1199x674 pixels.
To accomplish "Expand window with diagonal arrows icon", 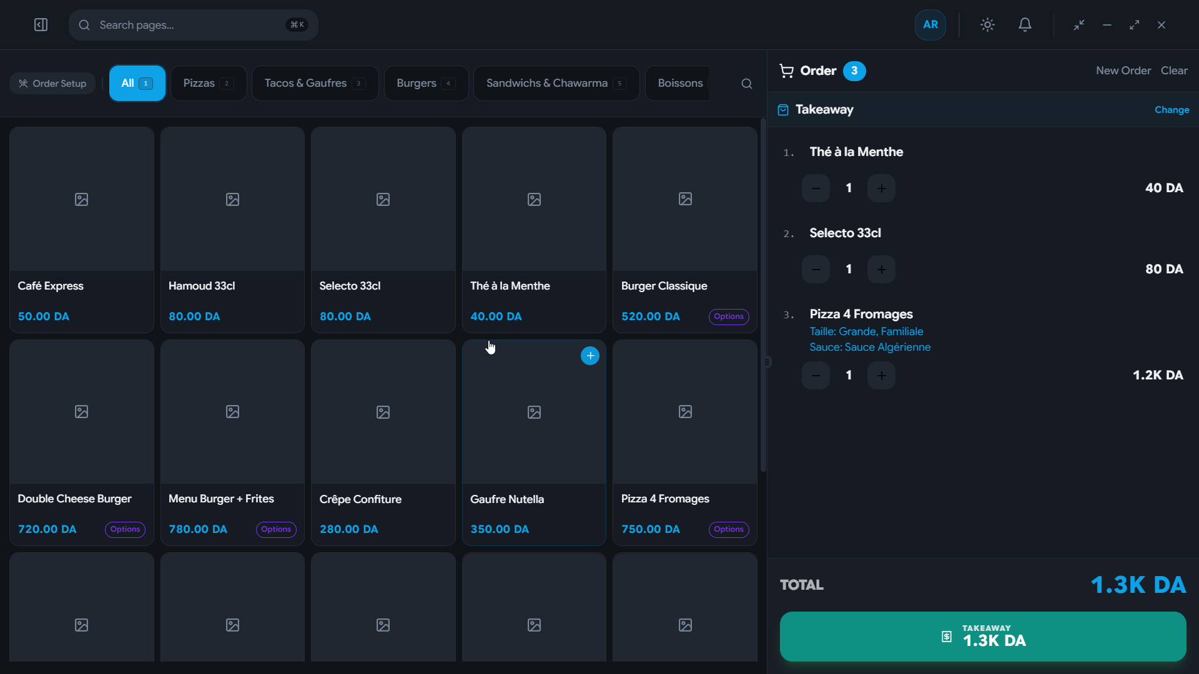I will [1134, 25].
